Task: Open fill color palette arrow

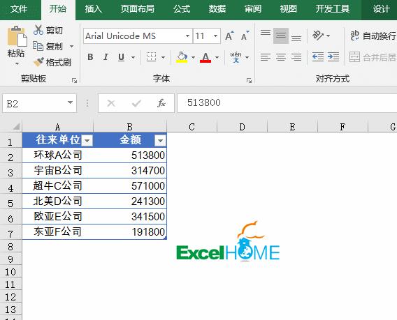Action: pos(193,57)
